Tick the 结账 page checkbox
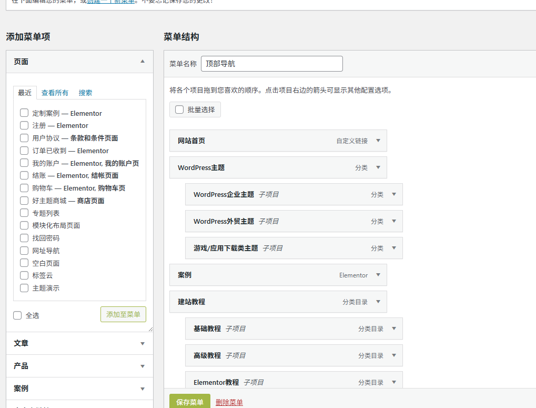Image resolution: width=536 pixels, height=408 pixels. coord(24,175)
